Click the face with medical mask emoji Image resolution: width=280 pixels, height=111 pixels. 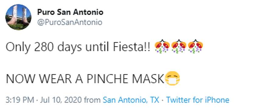coord(172,78)
